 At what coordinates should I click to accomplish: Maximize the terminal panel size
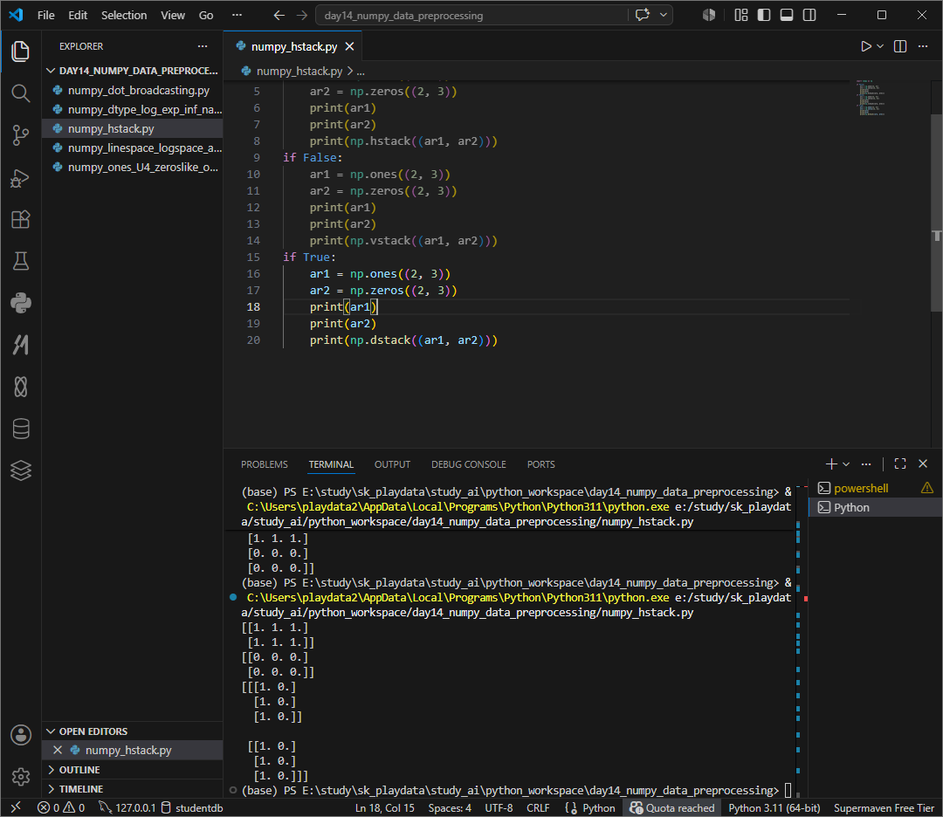(900, 463)
